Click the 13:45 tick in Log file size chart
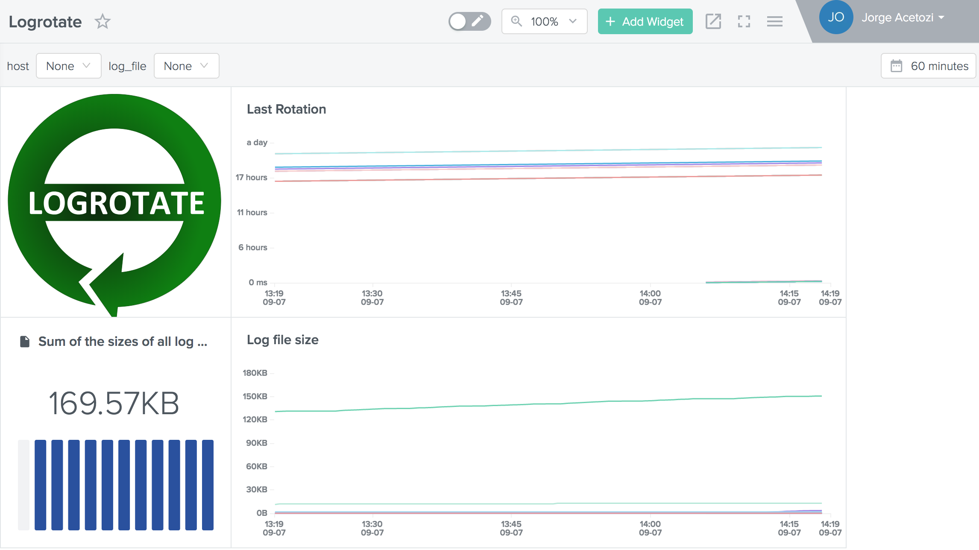The width and height of the screenshot is (979, 550). (511, 528)
